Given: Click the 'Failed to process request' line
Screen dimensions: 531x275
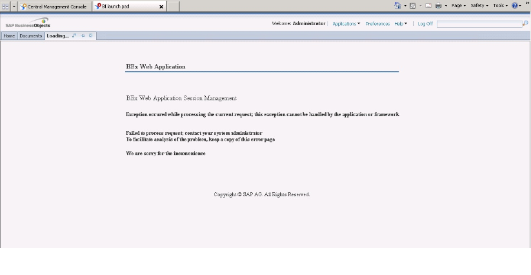Looking at the screenshot, I should click(x=194, y=133).
